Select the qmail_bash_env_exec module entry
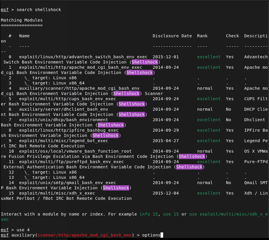Screen dimensions: 269x240 point(67,183)
